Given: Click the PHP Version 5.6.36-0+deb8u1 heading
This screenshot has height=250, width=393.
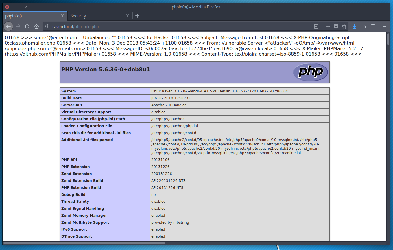Looking at the screenshot, I should click(x=106, y=70).
